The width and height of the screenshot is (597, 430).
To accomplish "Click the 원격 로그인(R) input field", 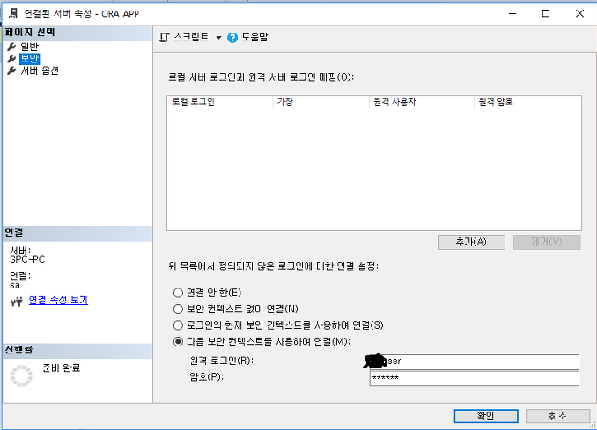I will coord(475,361).
